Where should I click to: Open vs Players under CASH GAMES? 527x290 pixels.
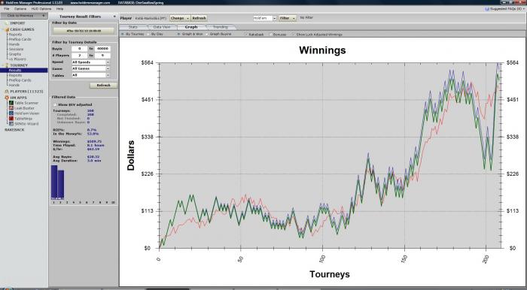(17, 59)
